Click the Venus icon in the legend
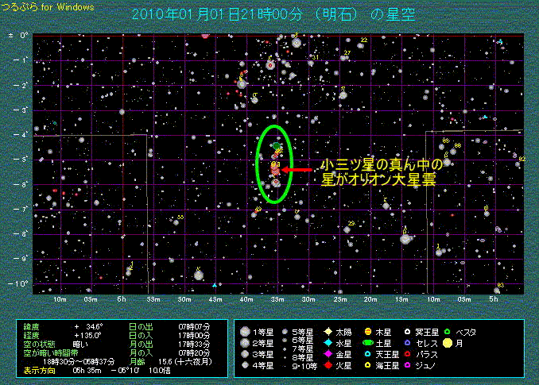Screen dimensions: 539x385 coord(328,354)
